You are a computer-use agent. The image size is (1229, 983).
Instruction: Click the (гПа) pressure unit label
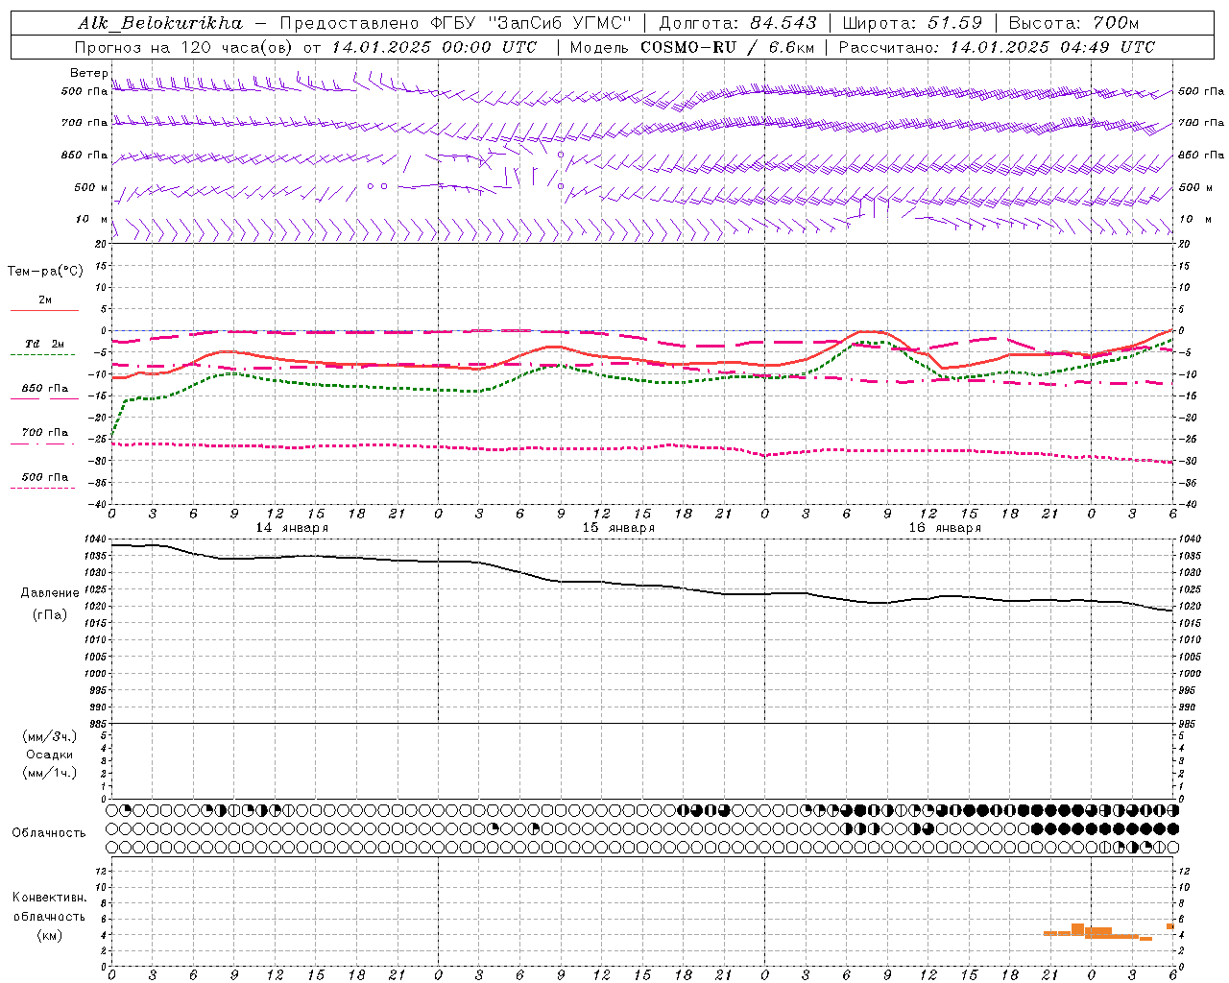tap(50, 615)
